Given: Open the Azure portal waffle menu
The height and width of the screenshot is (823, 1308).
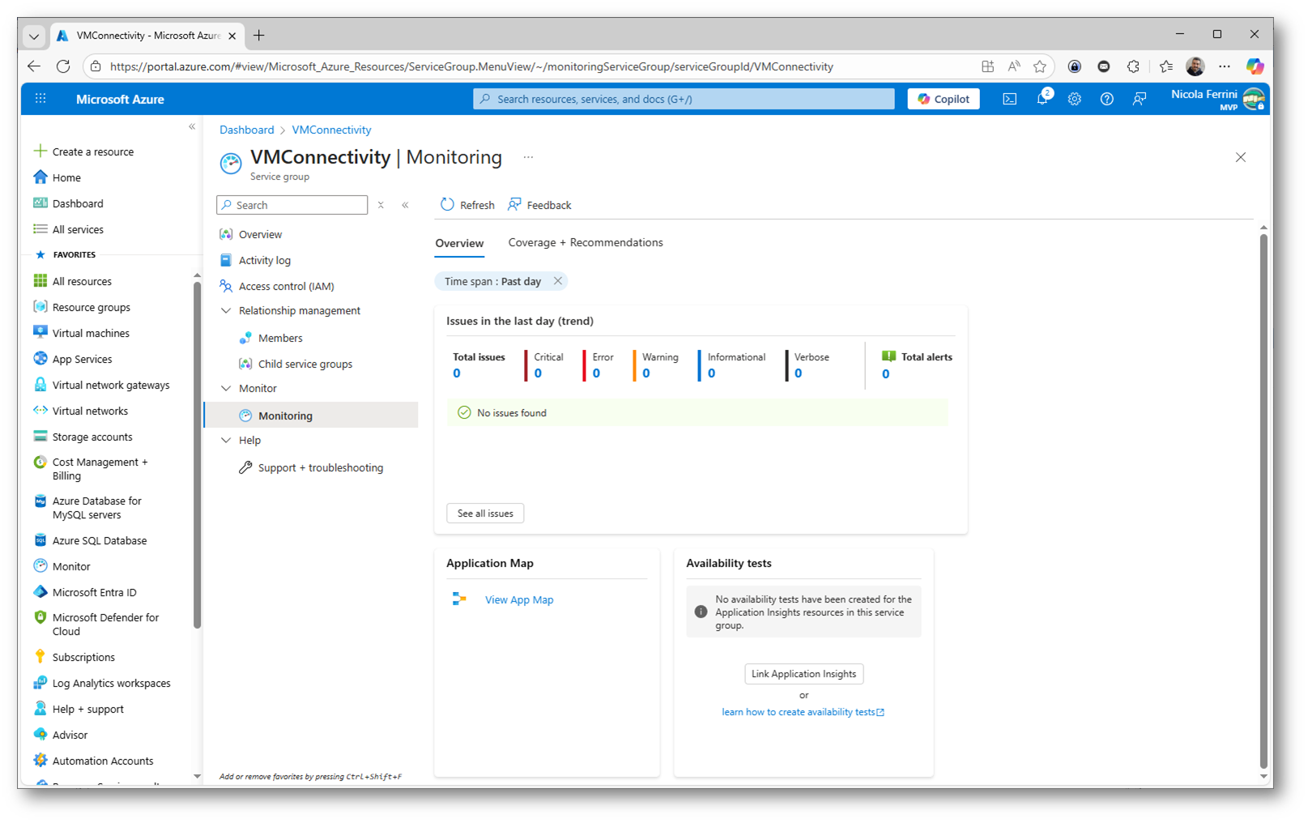Looking at the screenshot, I should 40,99.
